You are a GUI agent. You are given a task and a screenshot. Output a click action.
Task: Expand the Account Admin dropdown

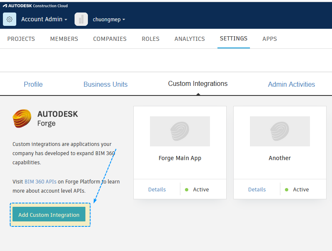[44, 19]
